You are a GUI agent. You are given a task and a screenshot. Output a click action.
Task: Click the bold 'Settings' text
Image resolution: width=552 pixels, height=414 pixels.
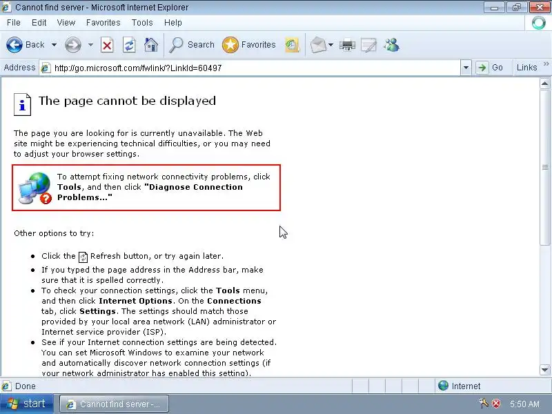(x=97, y=312)
